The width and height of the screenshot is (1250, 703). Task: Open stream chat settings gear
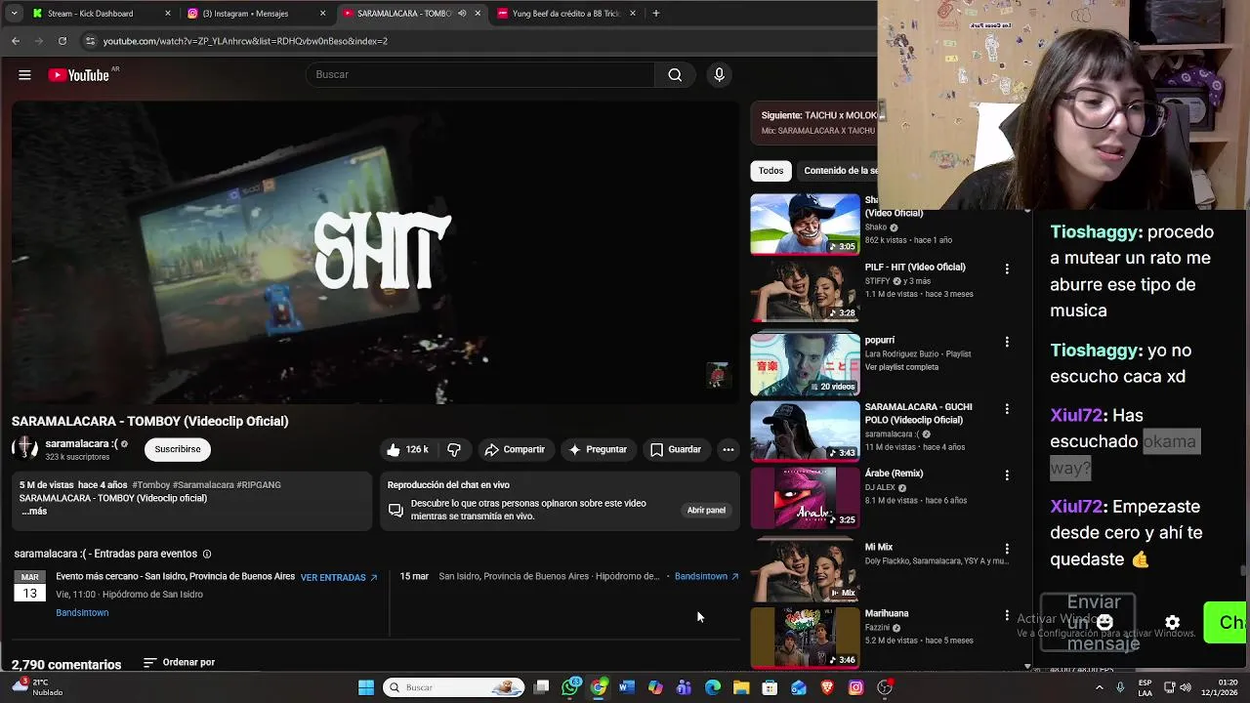click(1172, 622)
